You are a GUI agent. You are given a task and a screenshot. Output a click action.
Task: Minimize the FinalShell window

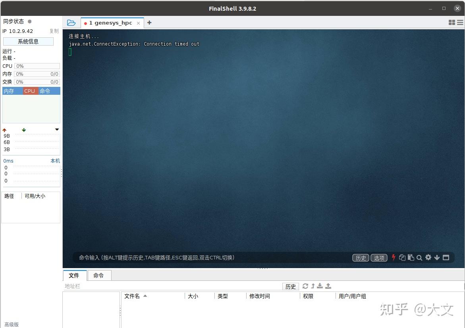(430, 9)
